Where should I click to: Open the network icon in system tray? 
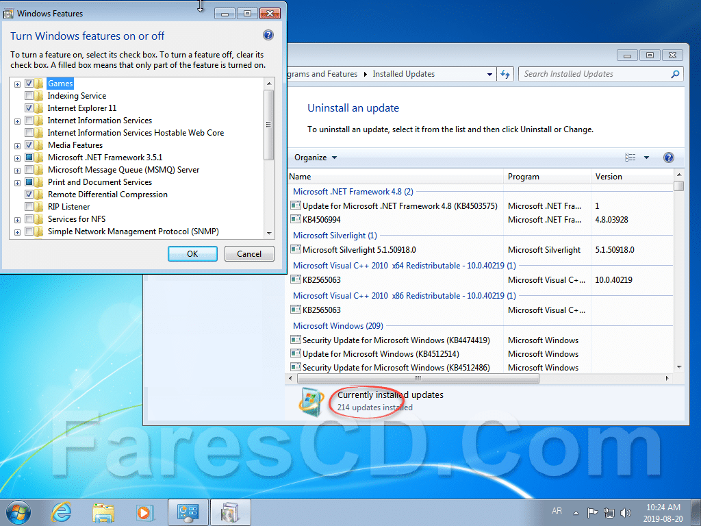point(609,512)
